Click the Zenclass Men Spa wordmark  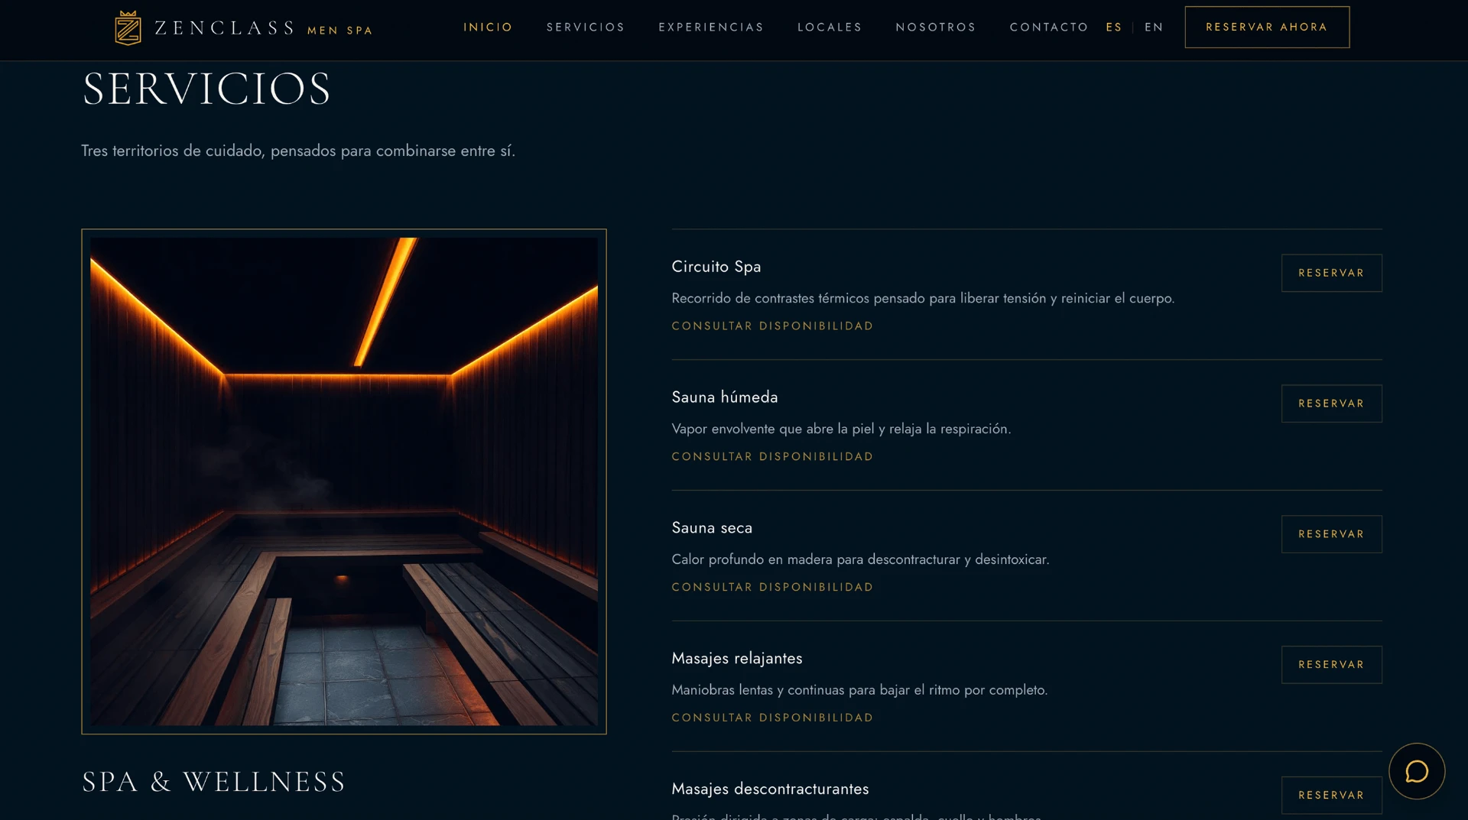[x=263, y=28]
